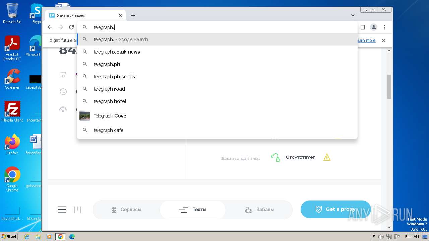This screenshot has width=429, height=241.
Task: Click the taskbar clock 5:44 AM
Action: [x=412, y=237]
